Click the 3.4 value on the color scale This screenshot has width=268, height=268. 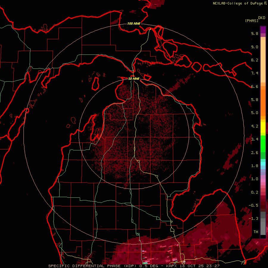255,139
